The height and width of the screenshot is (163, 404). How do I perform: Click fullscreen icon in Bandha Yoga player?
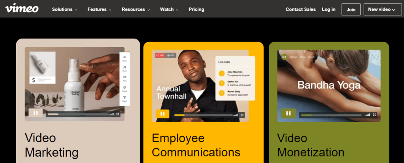tap(374, 115)
